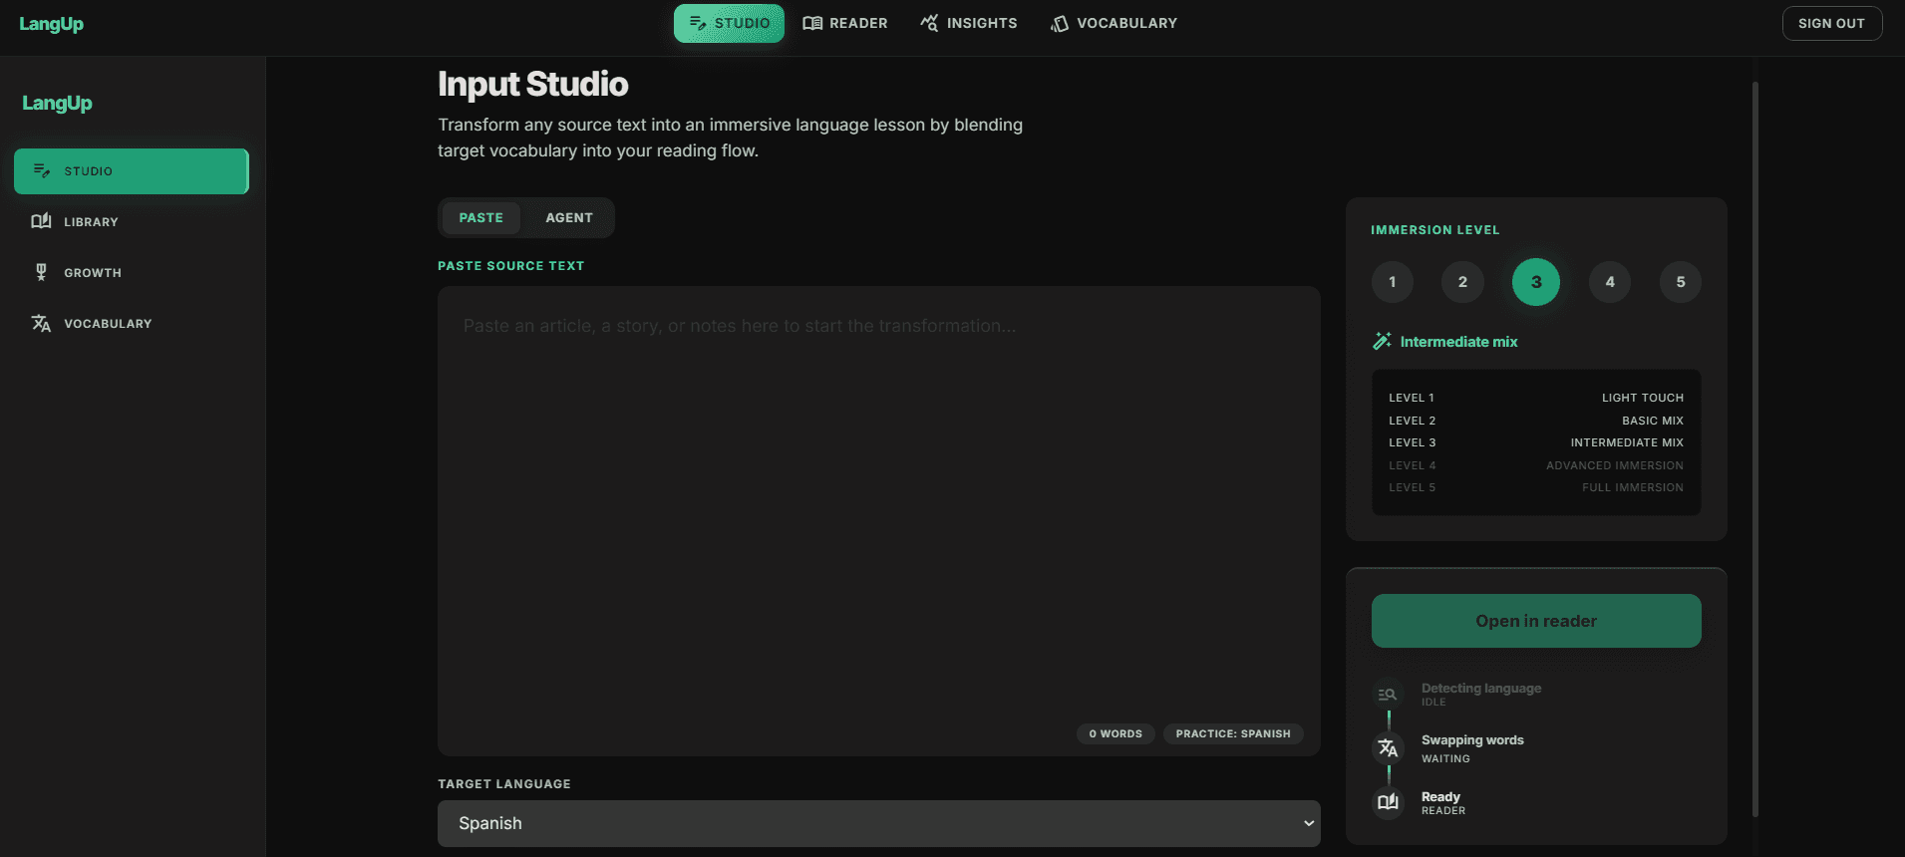
Task: Click the Ready reader book icon
Action: tap(1388, 802)
